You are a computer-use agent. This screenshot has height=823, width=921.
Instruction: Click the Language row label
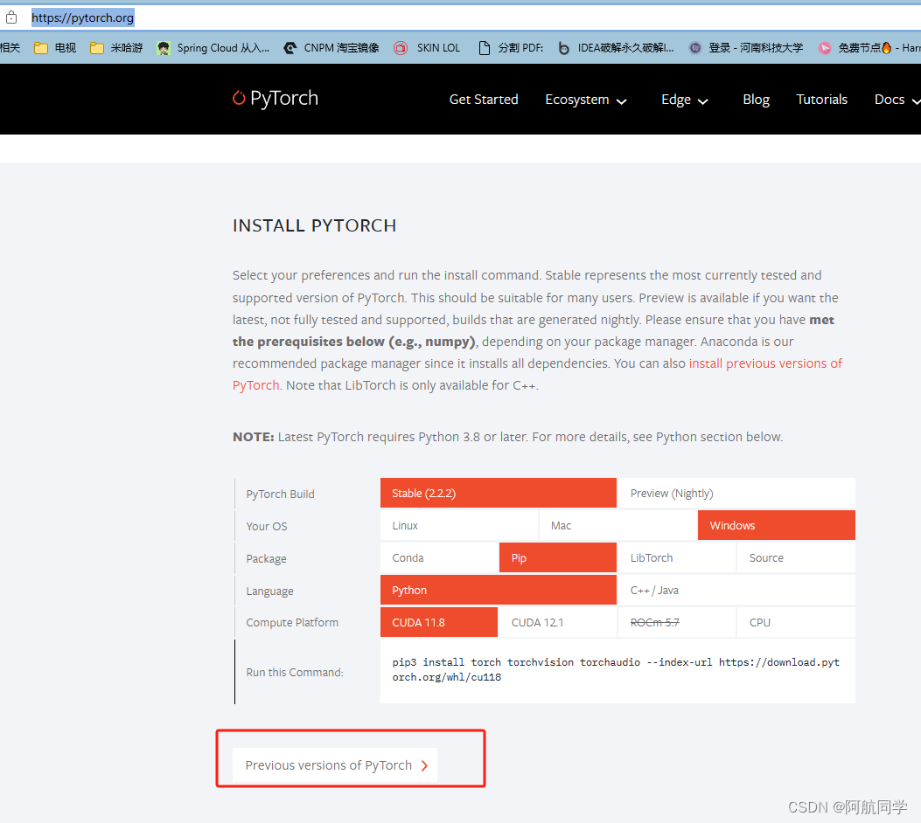click(269, 591)
